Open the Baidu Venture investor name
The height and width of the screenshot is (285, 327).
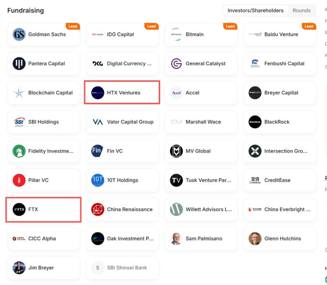(281, 34)
